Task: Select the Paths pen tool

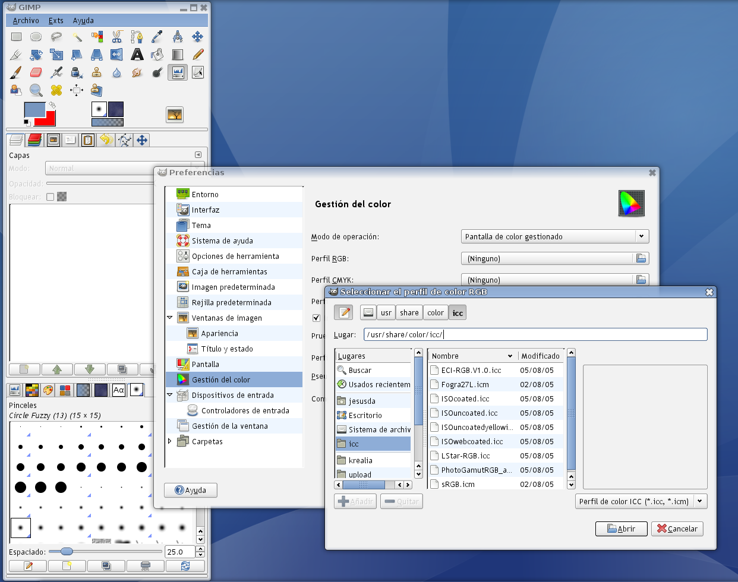Action: click(137, 37)
